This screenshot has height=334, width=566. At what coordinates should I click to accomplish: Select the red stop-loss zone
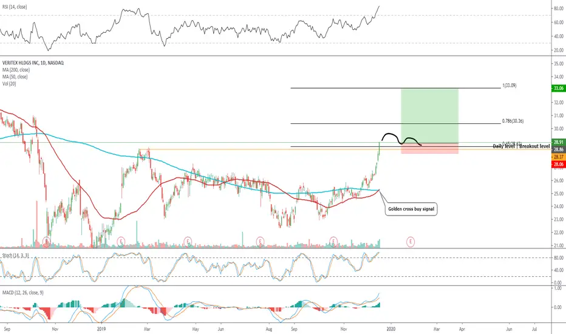coord(429,148)
